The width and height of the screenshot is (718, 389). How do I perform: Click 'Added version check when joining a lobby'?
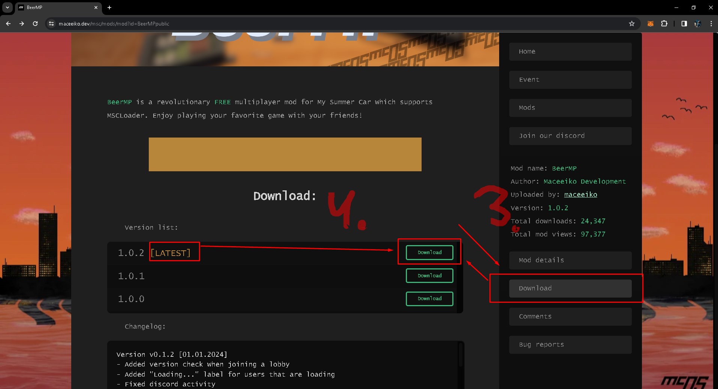pyautogui.click(x=203, y=364)
